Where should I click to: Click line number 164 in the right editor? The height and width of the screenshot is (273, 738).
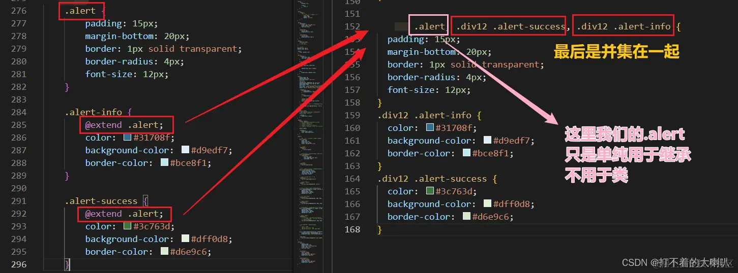(x=352, y=179)
